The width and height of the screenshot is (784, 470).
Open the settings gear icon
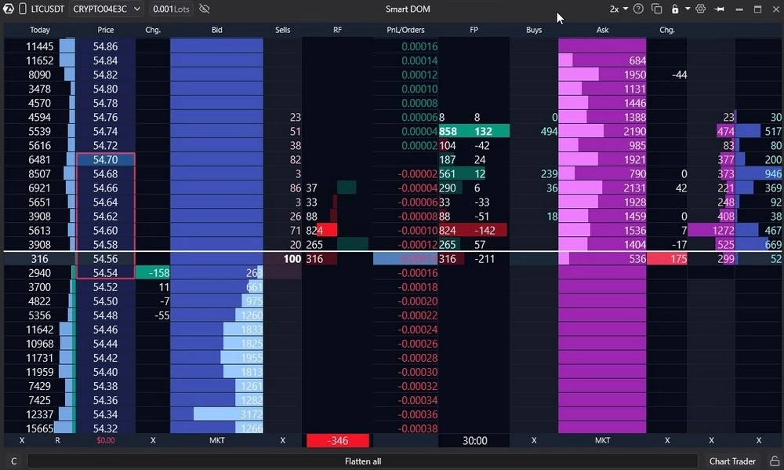[700, 9]
